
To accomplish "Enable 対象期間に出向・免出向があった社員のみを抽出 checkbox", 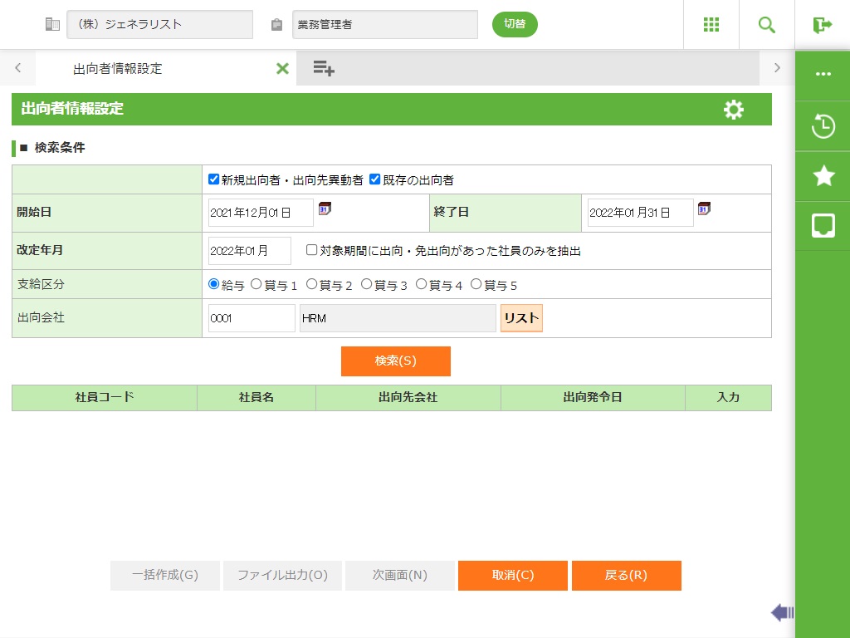I will pos(311,250).
